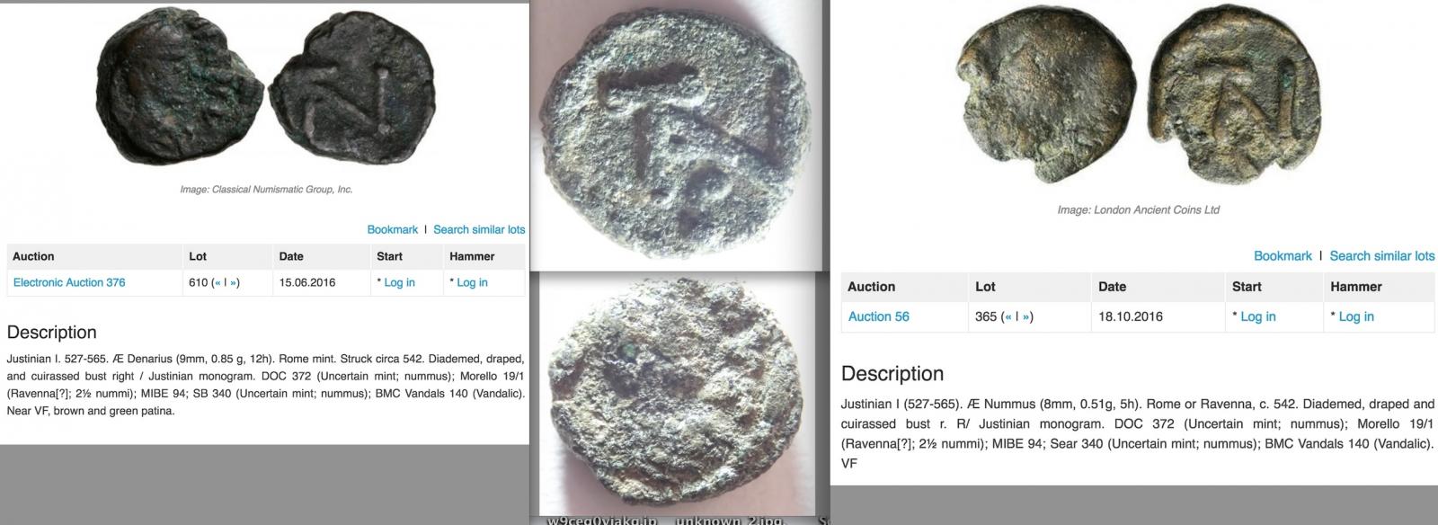Image resolution: width=1438 pixels, height=525 pixels.
Task: Click the London Ancient Coins coin image
Action: (x=1138, y=97)
